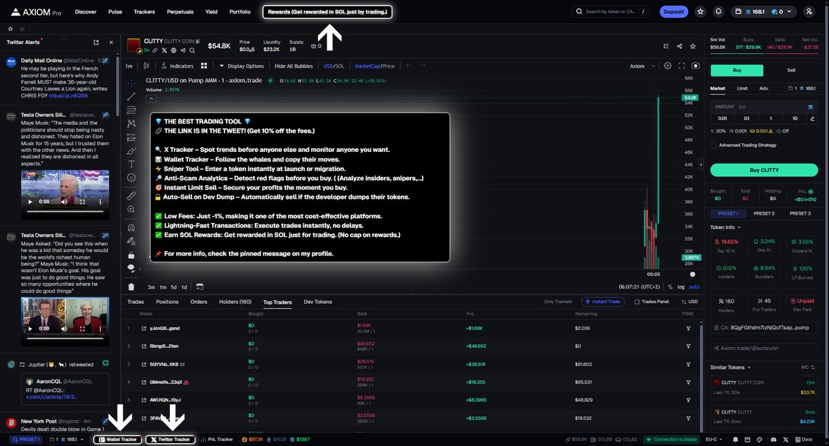Open the Portfolio page
Viewport: 829px width, 446px height.
point(240,12)
